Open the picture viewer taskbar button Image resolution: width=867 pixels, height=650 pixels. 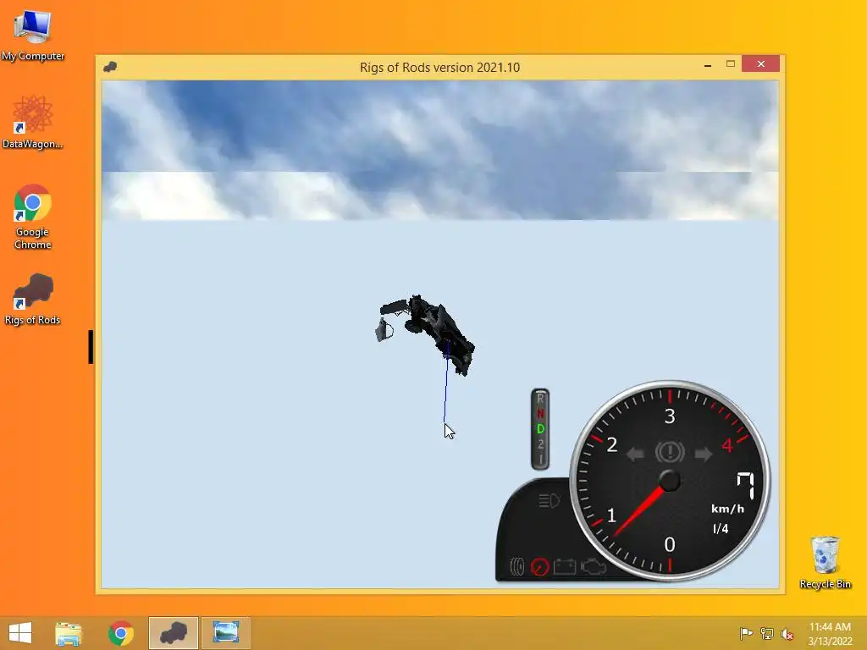pyautogui.click(x=225, y=633)
